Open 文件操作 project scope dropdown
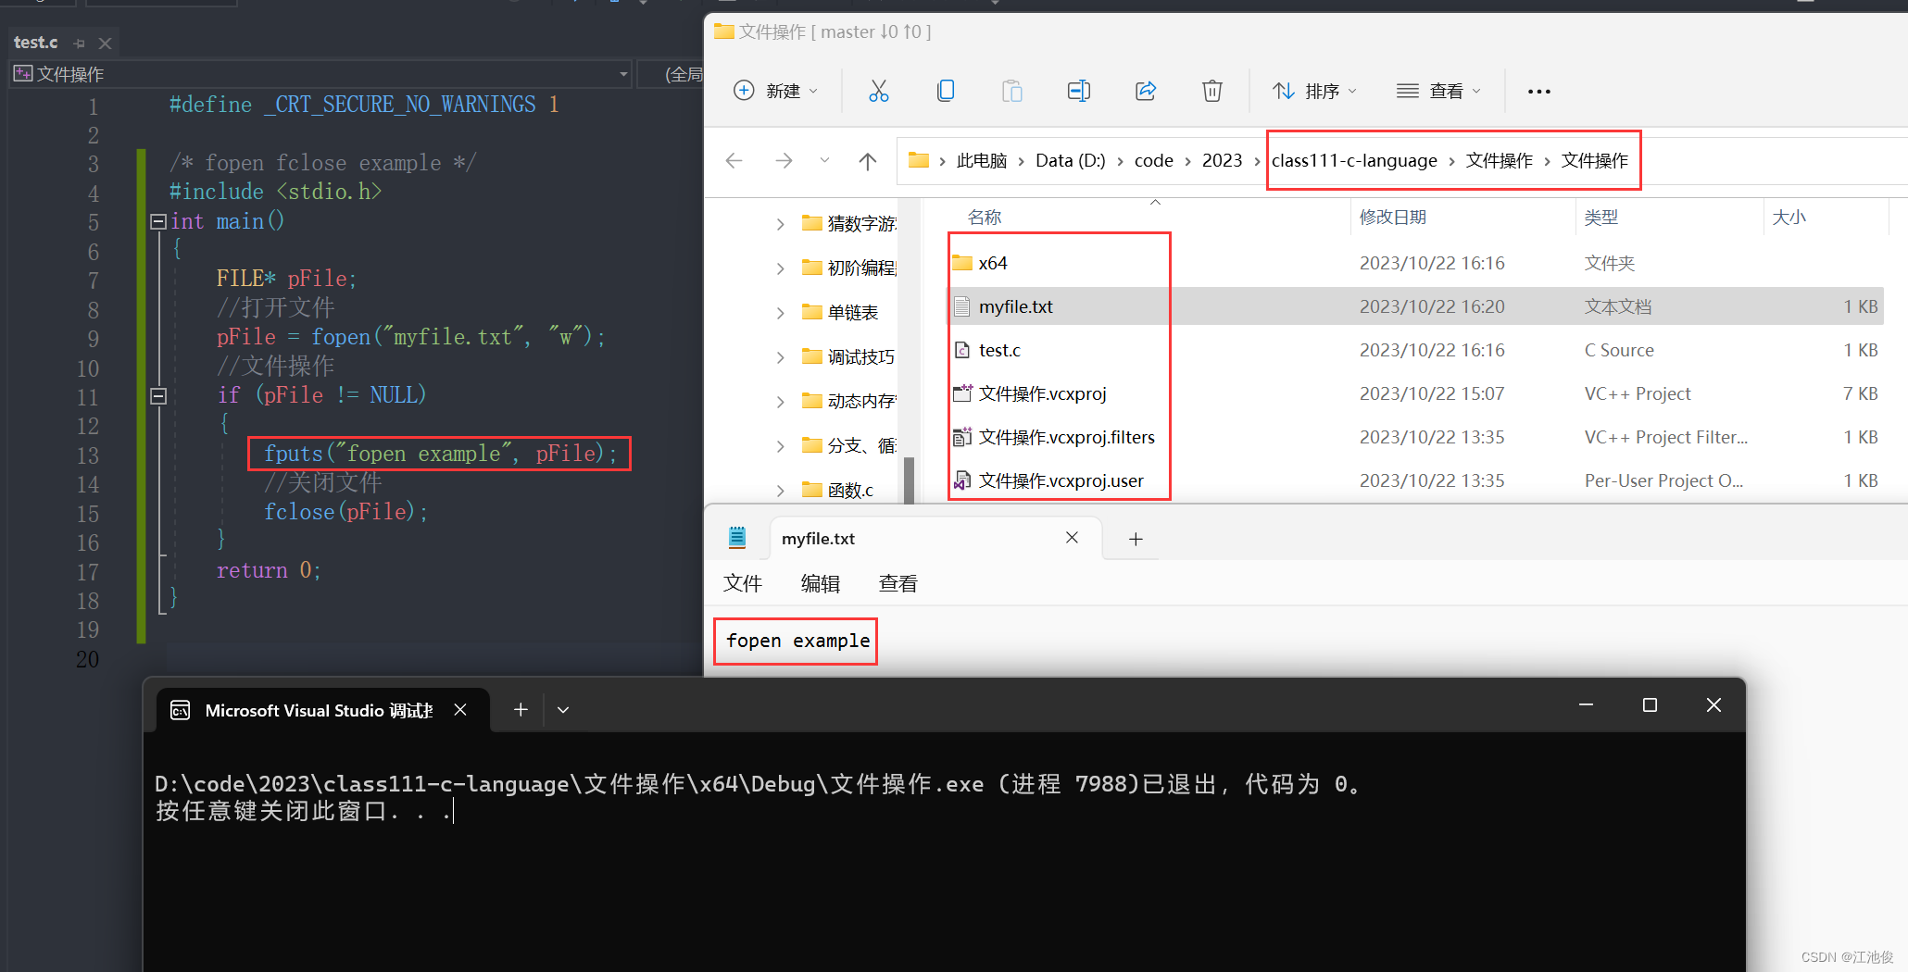The height and width of the screenshot is (972, 1908). [x=623, y=74]
